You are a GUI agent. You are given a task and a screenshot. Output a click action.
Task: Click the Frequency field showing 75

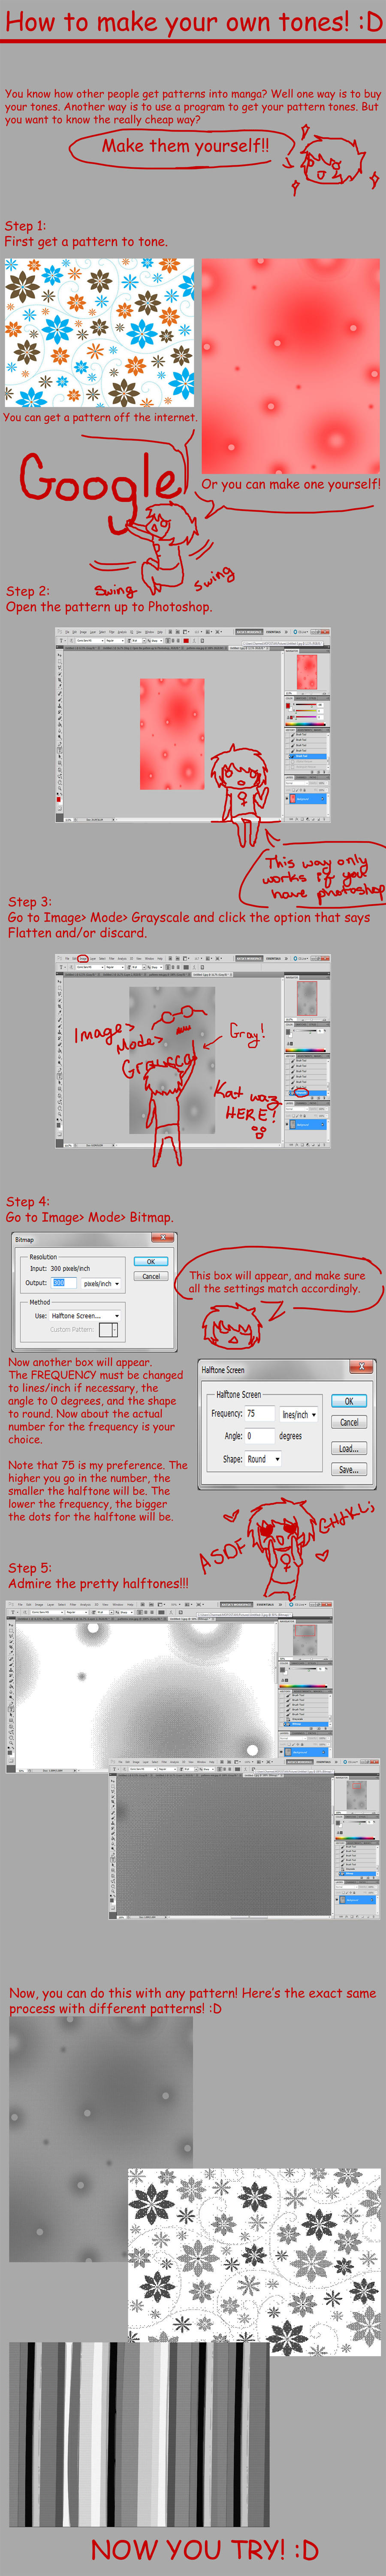coord(259,1414)
